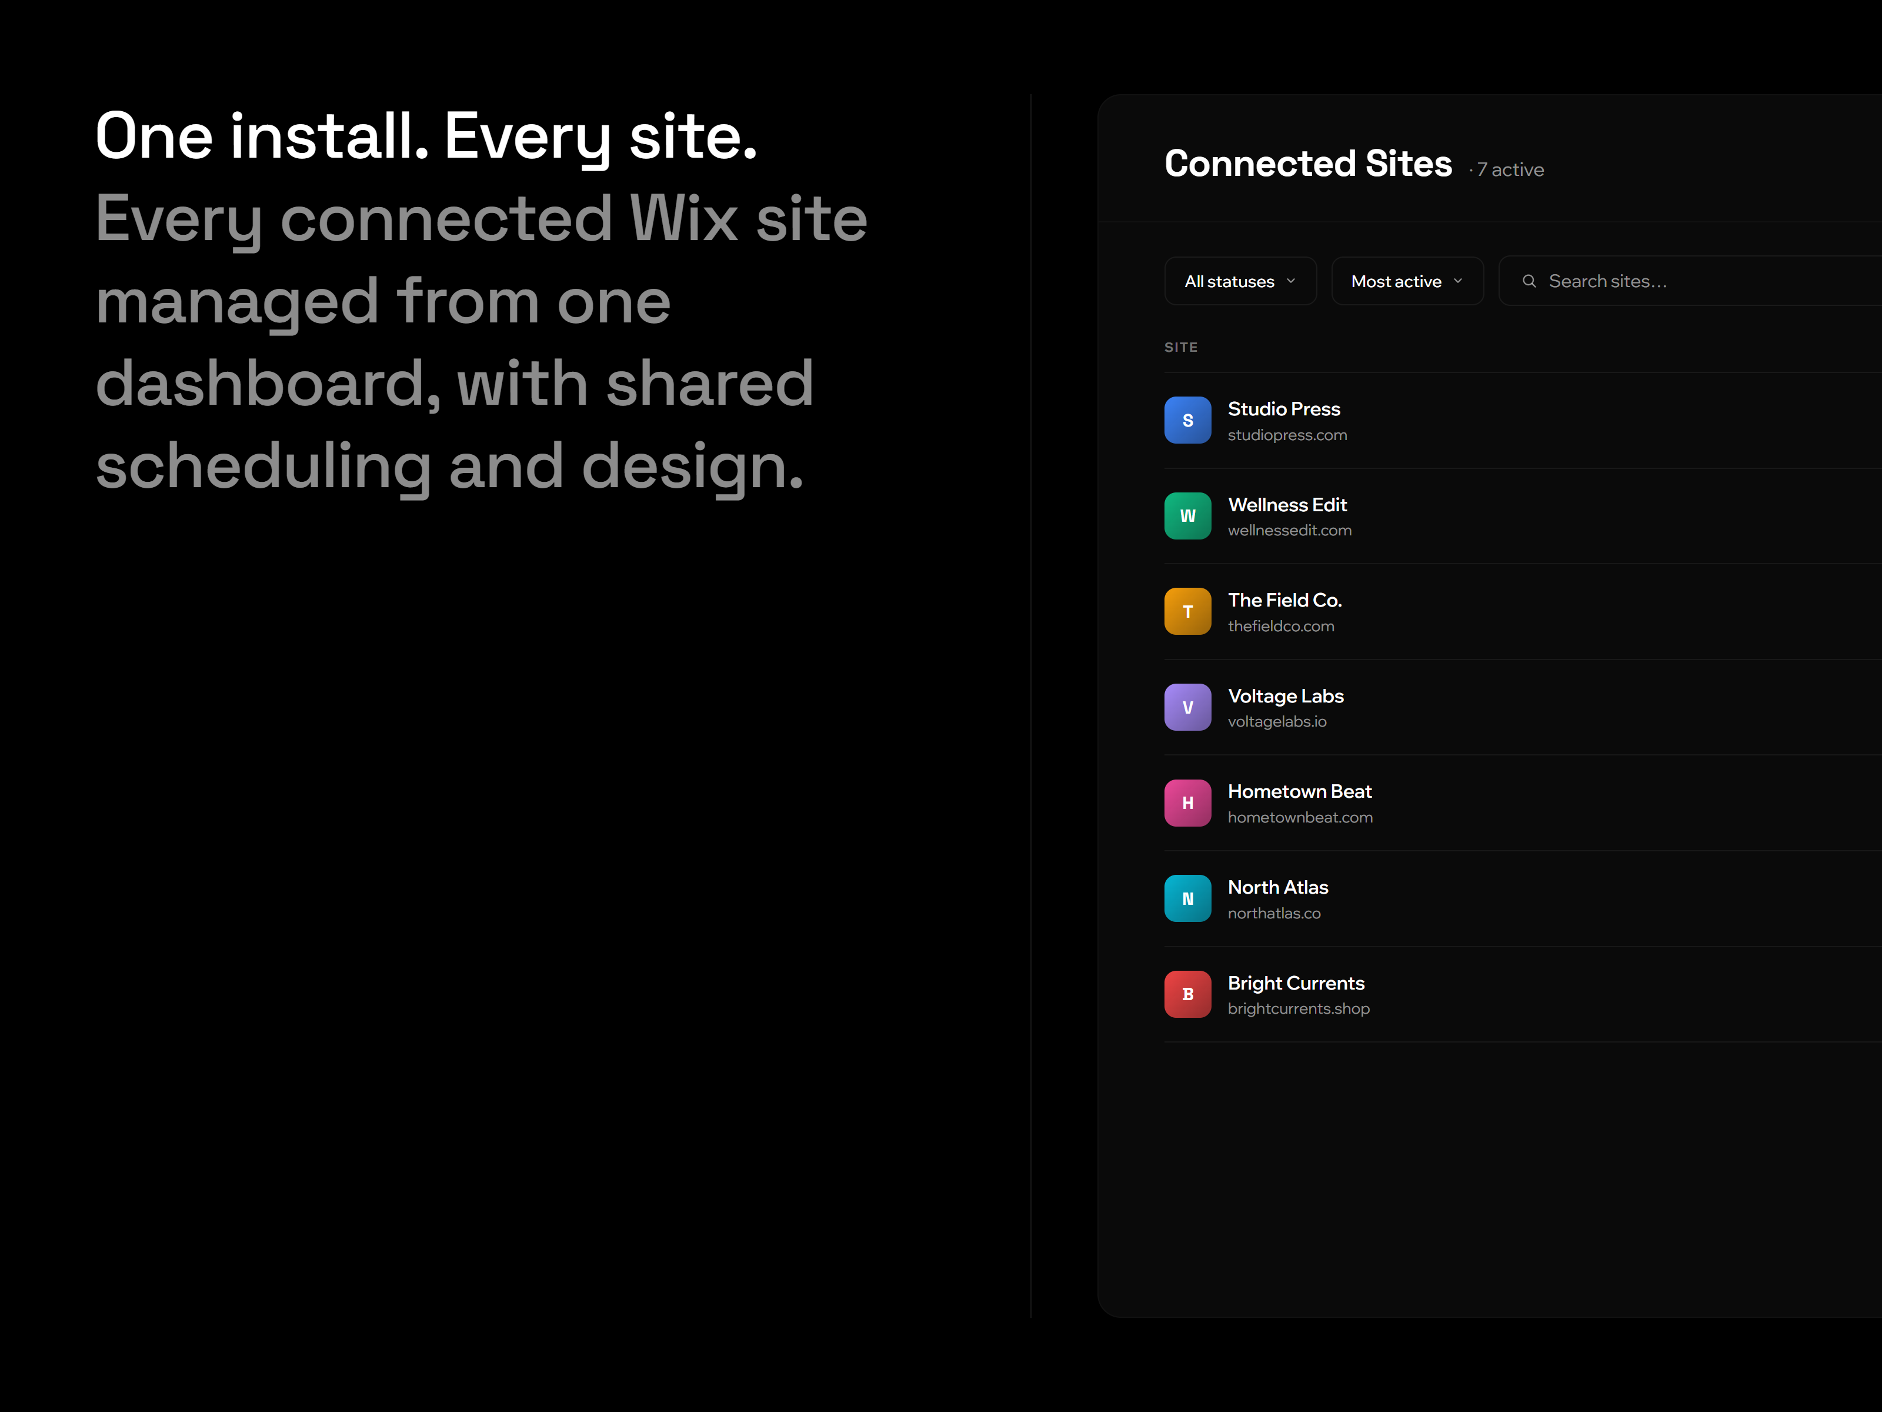Click the thefieldco.com domain text
The height and width of the screenshot is (1412, 1882).
[x=1280, y=627]
